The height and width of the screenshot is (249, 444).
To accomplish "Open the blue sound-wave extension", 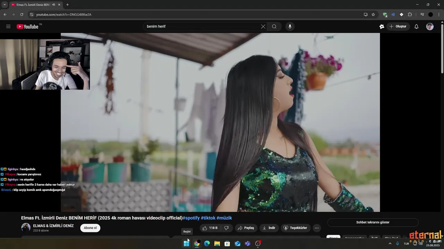I will 393,15.
